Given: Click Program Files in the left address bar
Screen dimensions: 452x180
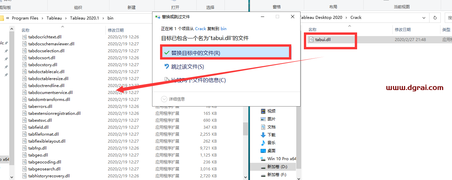Looking at the screenshot, I should click(25, 18).
